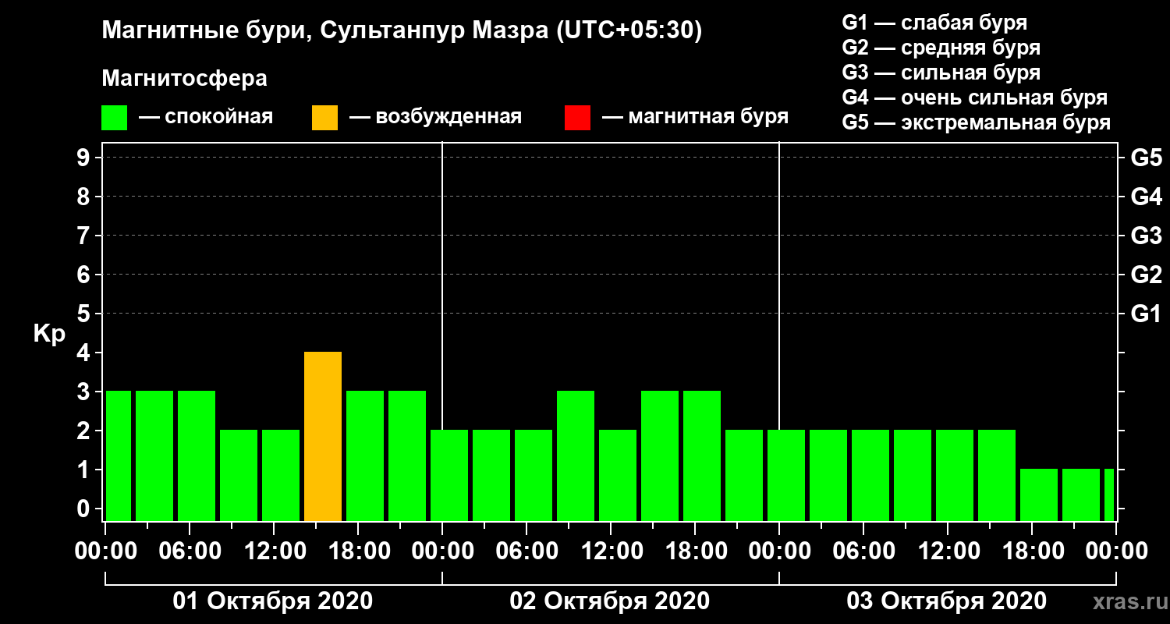Click the '— магнитная буря' legend label

pos(695,118)
